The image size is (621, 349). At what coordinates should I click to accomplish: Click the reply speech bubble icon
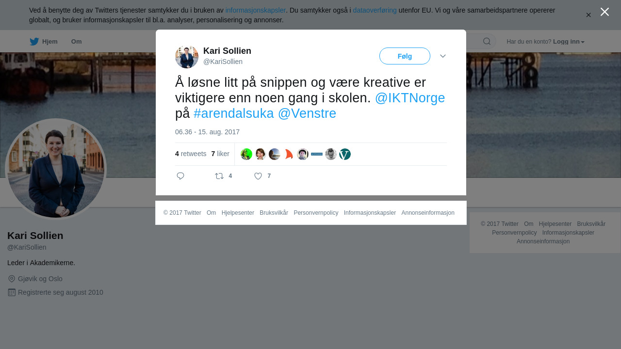pos(180,176)
